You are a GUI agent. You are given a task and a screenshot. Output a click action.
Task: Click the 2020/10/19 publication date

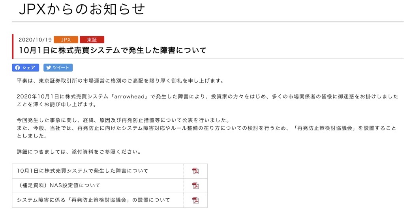tap(35, 40)
